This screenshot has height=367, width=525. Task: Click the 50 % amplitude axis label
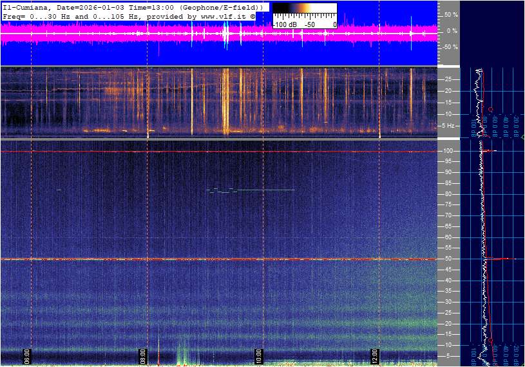(450, 14)
